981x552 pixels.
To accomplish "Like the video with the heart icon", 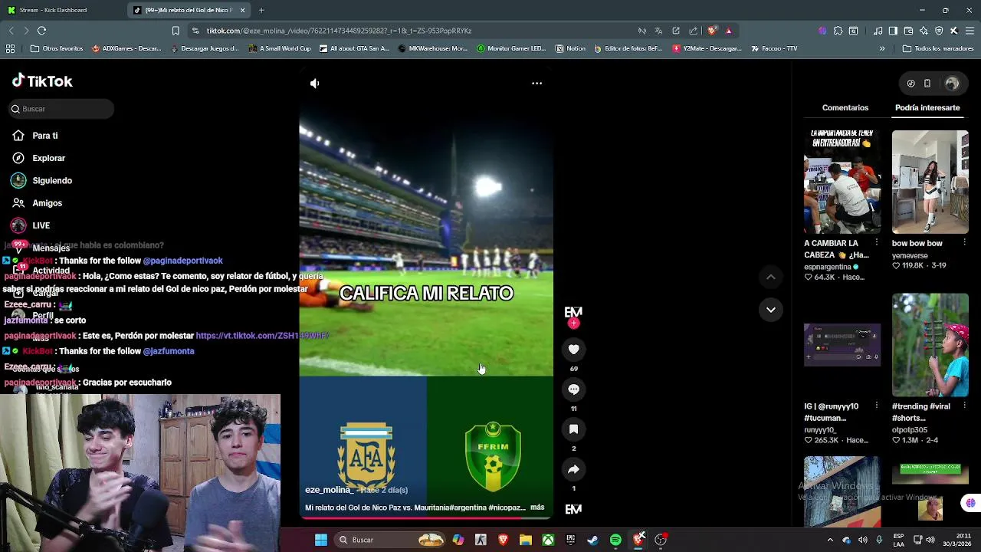I will pyautogui.click(x=573, y=350).
